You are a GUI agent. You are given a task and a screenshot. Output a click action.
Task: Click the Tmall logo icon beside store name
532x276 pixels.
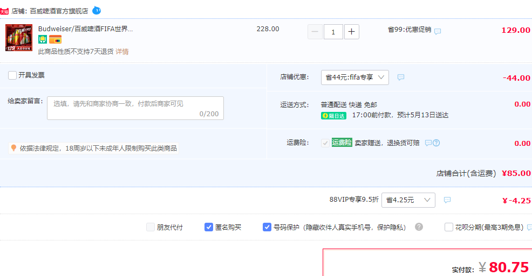click(4, 11)
